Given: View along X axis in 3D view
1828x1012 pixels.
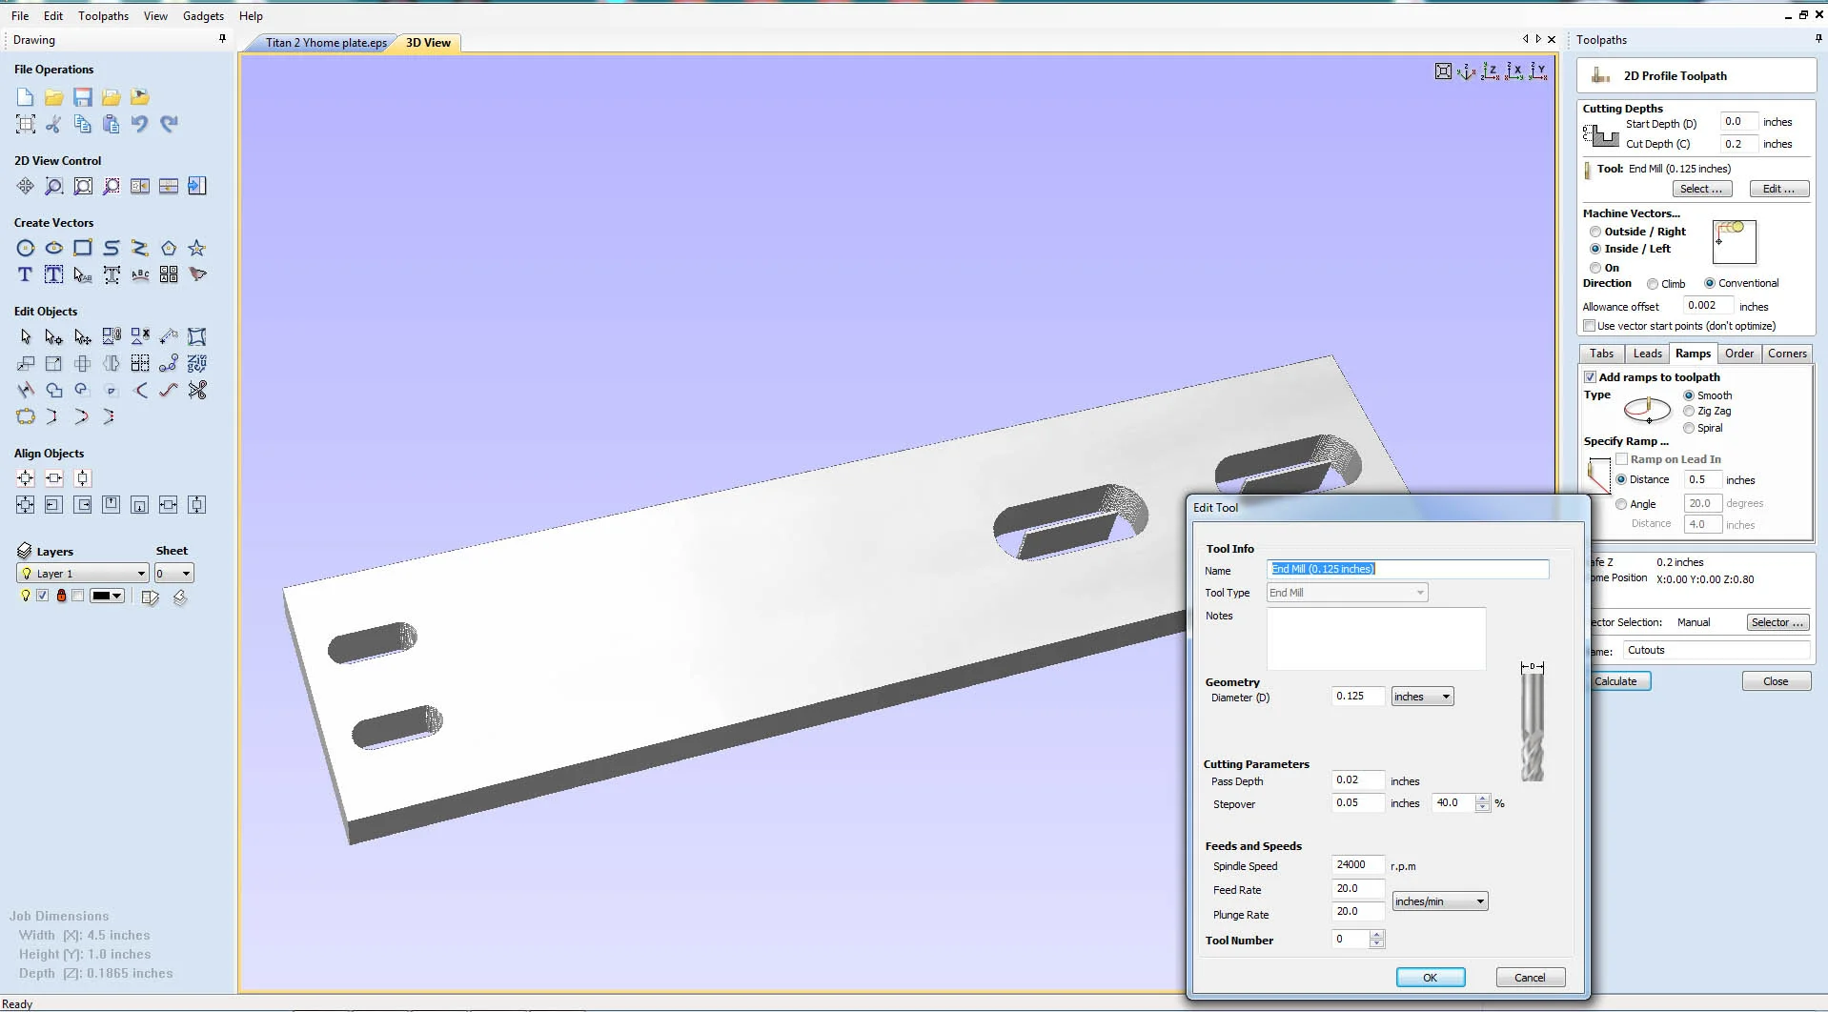Looking at the screenshot, I should pos(1514,71).
